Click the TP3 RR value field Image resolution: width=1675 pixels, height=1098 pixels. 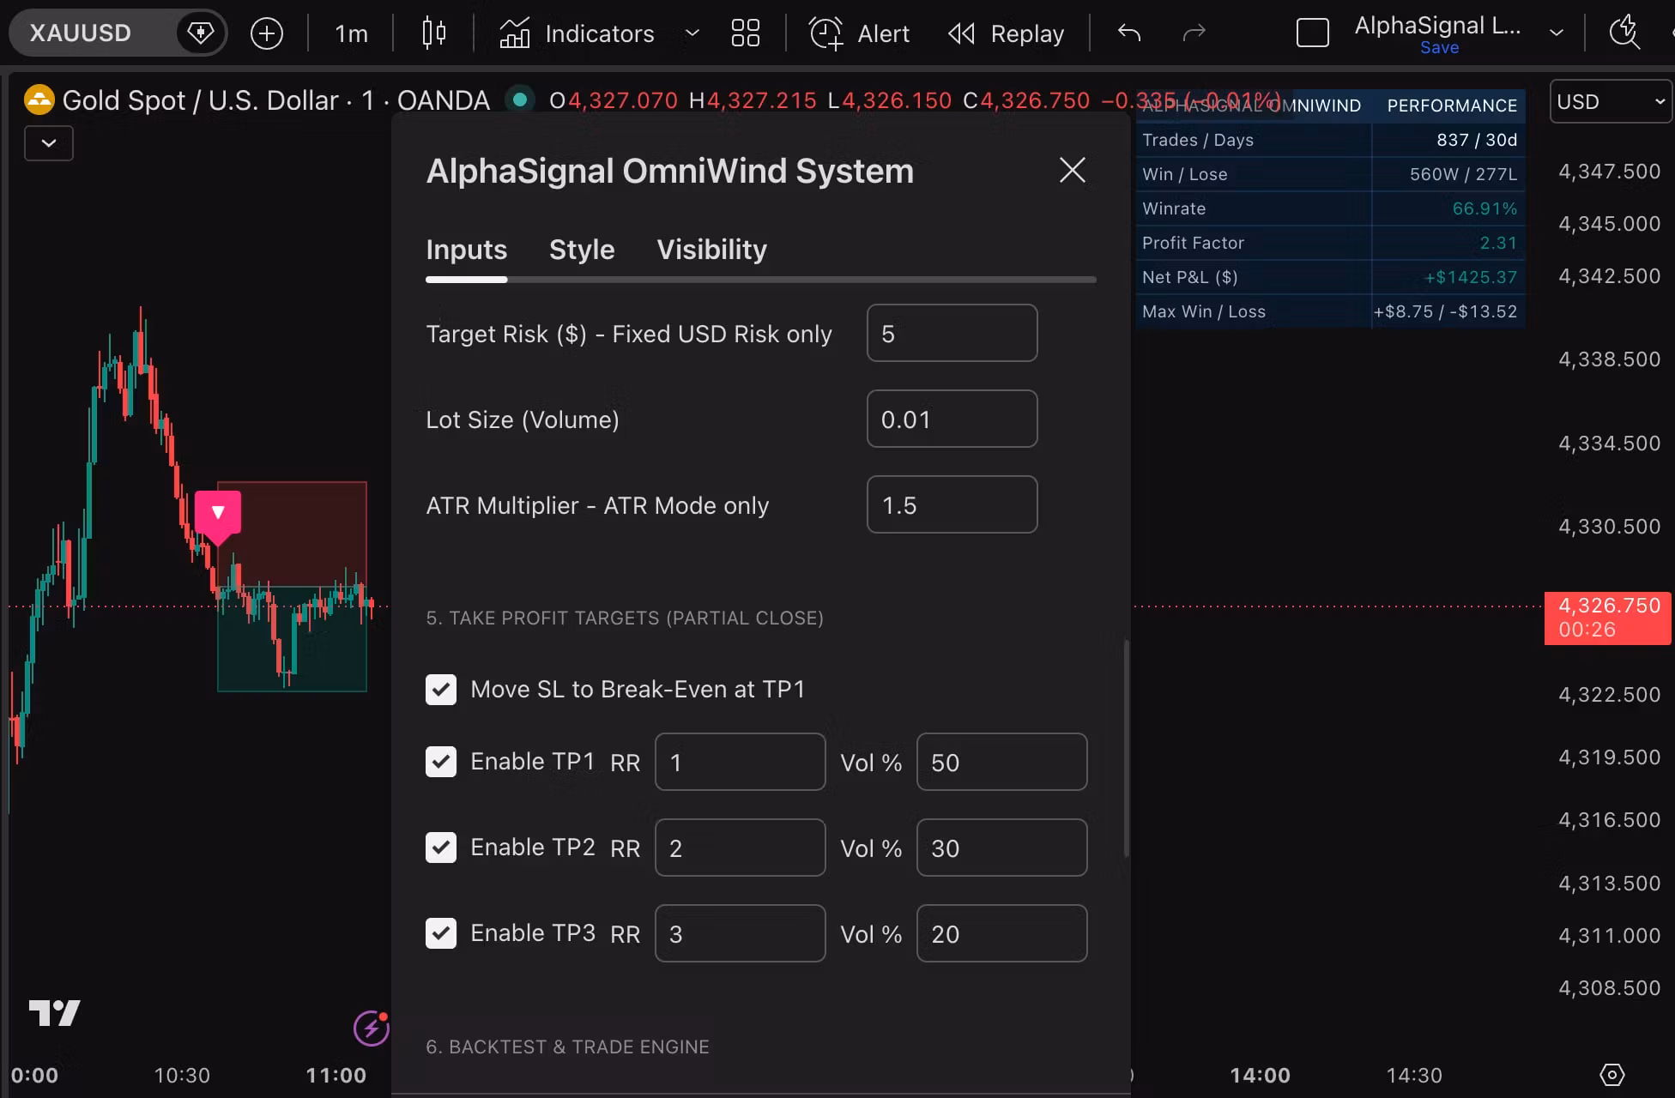(x=740, y=933)
